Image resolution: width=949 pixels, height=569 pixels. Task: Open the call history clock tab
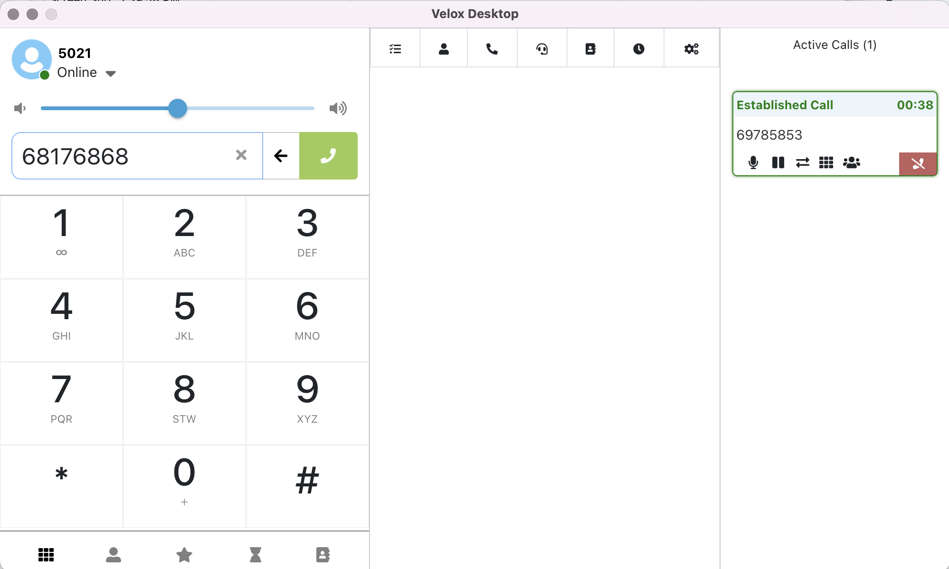638,48
